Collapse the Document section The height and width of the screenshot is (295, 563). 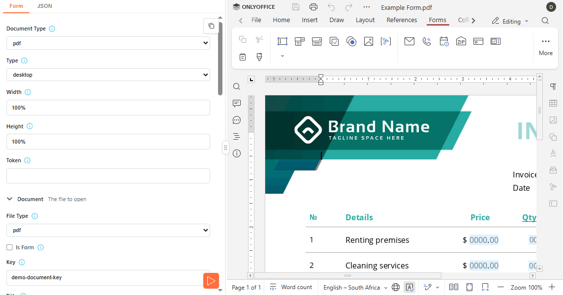[10, 199]
